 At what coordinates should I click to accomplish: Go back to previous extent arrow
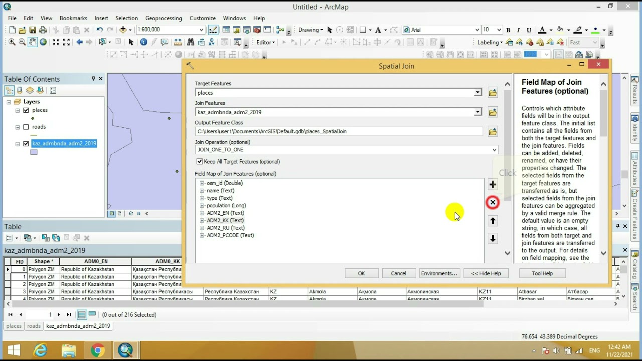(79, 42)
